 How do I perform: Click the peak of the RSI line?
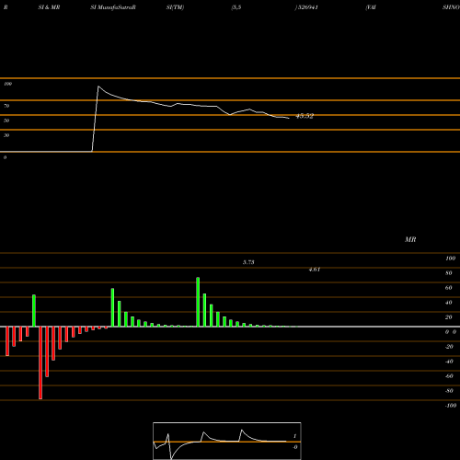98,86
